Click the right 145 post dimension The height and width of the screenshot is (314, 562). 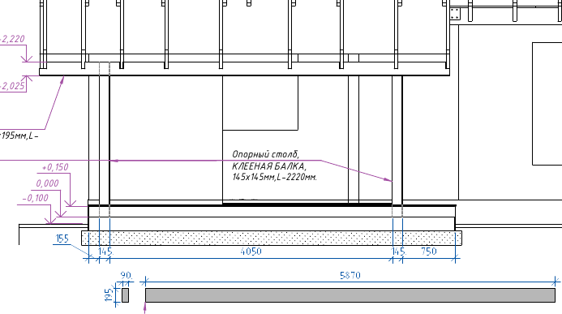[398, 252]
